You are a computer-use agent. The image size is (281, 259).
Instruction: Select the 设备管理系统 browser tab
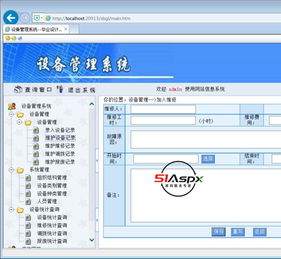pos(36,29)
